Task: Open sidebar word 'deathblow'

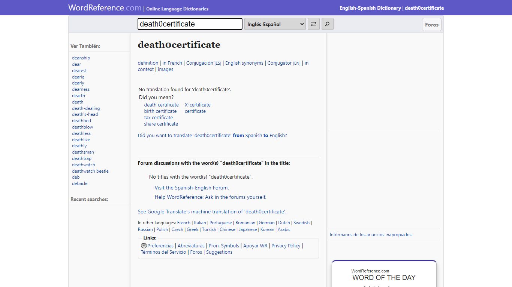Action: click(82, 127)
